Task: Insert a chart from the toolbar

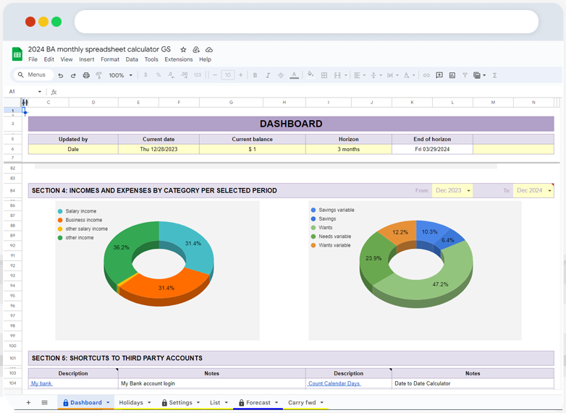Action: [452, 75]
